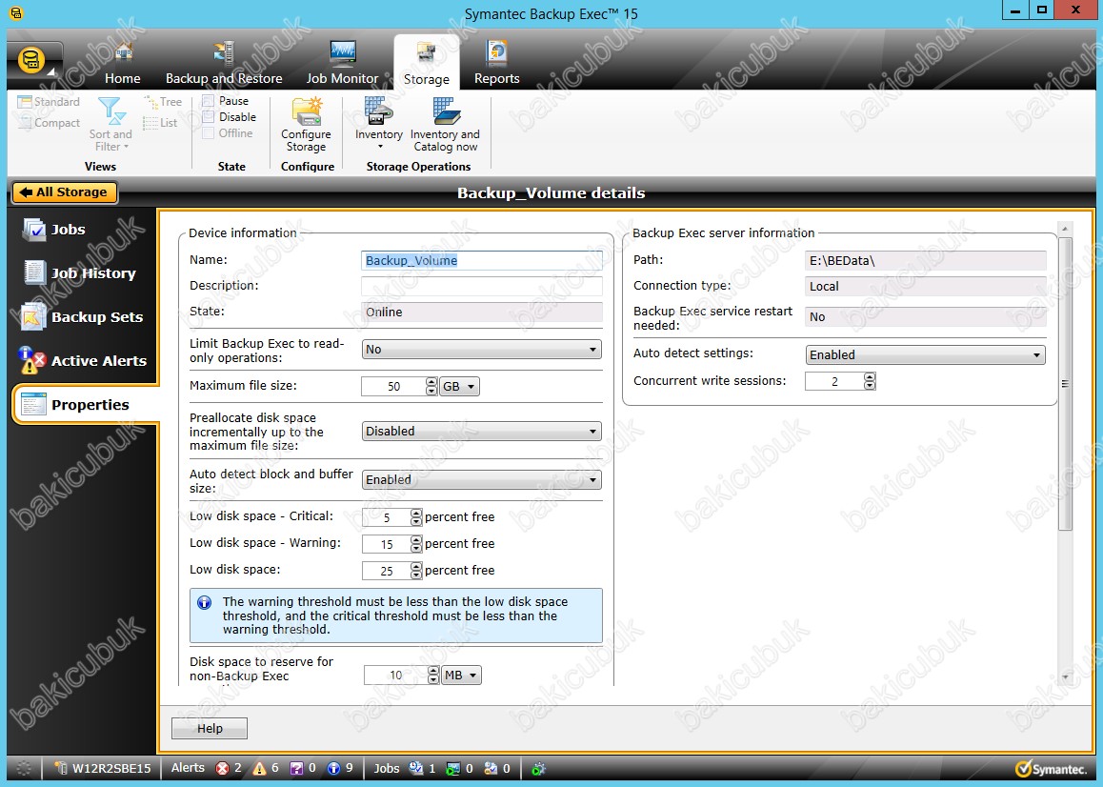
Task: Click the third Jobs status bar icon
Action: click(x=491, y=768)
